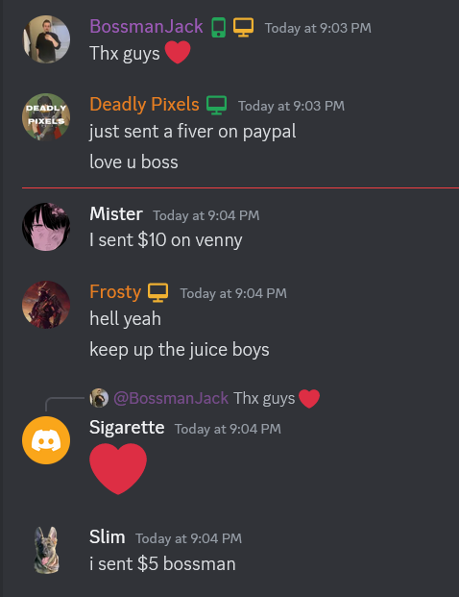
Task: Click Frosty's yellow desktop status icon
Action: [158, 293]
